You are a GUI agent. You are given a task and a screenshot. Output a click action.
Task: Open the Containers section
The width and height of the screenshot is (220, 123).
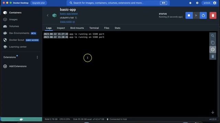pos(15,13)
